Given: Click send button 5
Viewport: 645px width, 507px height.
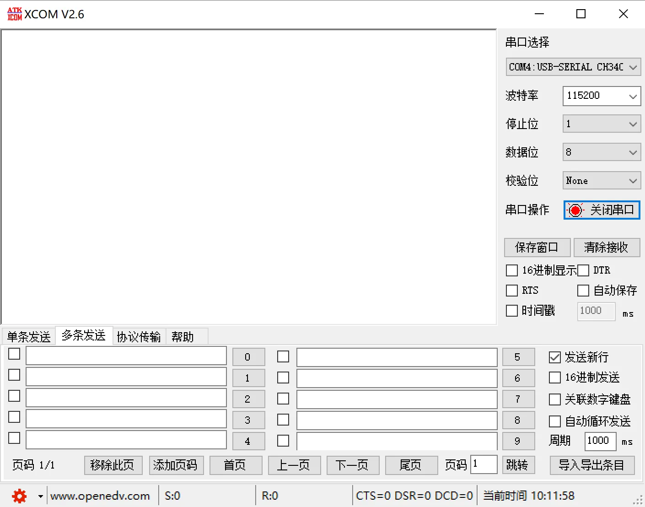Looking at the screenshot, I should tap(518, 357).
